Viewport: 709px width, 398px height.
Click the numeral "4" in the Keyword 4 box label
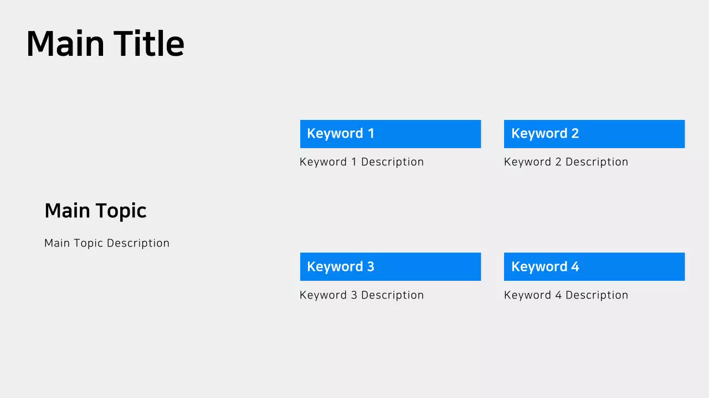click(575, 266)
